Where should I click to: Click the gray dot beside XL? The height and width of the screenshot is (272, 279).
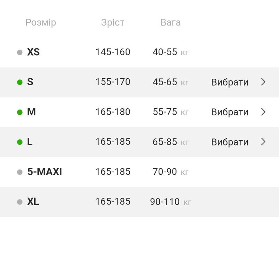(20, 202)
